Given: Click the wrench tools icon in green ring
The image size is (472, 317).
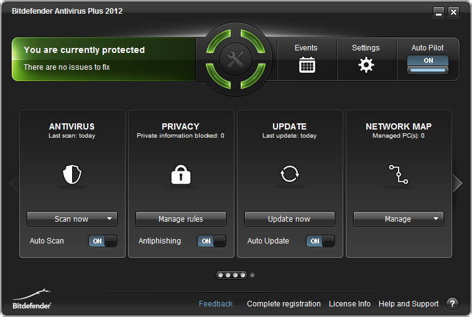Looking at the screenshot, I should tap(236, 60).
